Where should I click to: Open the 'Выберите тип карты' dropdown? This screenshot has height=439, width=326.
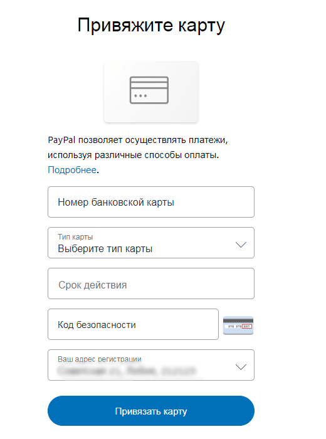pyautogui.click(x=151, y=243)
